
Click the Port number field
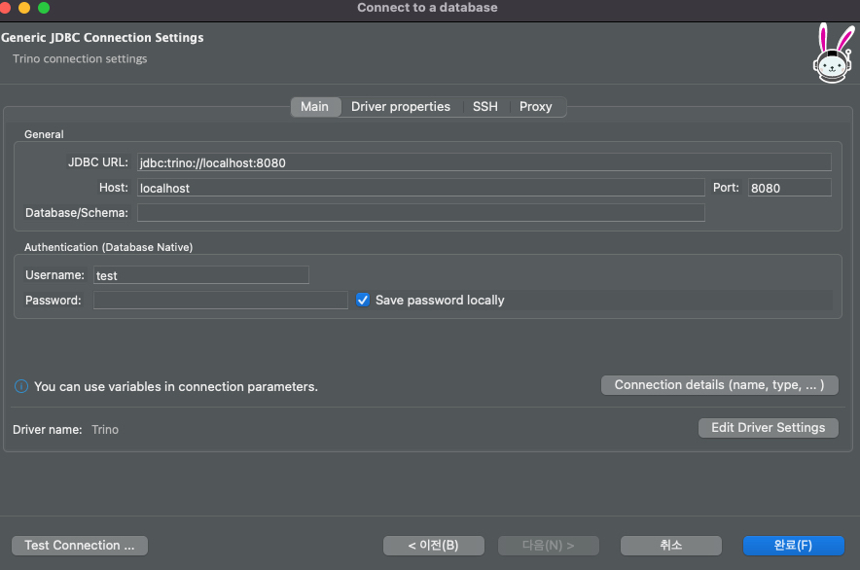point(789,188)
